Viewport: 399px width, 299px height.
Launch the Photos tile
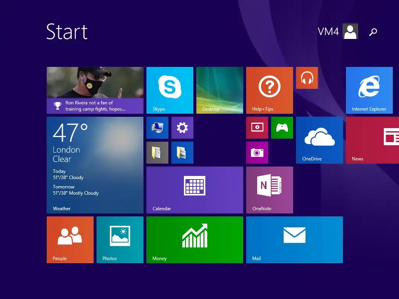pos(120,240)
